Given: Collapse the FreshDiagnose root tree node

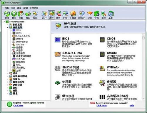Looking at the screenshot, I should tap(4, 22).
